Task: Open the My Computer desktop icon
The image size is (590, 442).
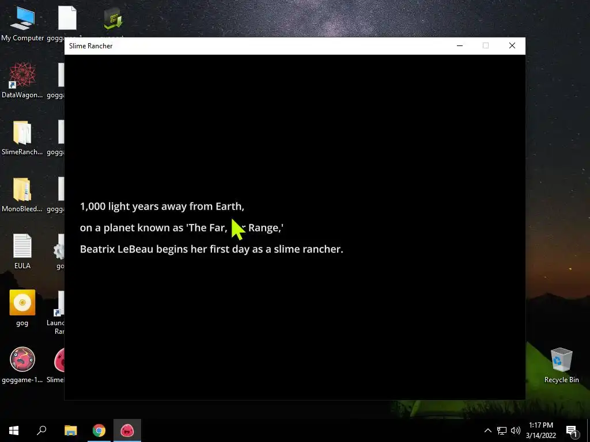Action: pos(22,23)
